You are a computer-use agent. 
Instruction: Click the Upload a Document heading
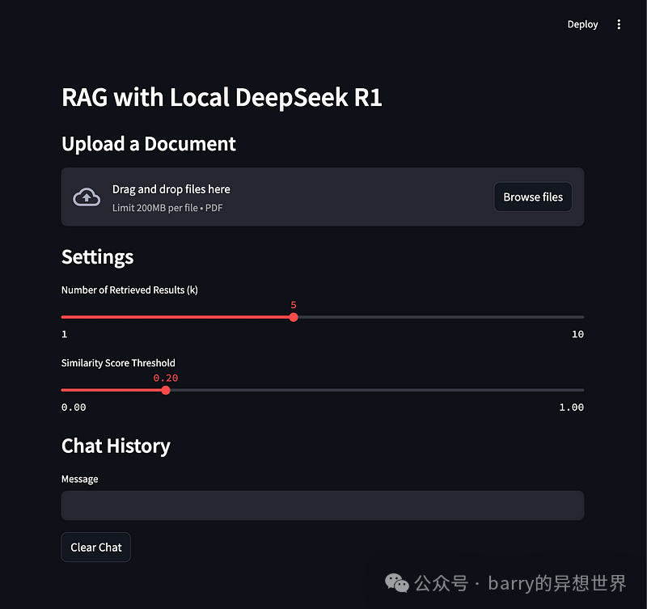(x=149, y=144)
